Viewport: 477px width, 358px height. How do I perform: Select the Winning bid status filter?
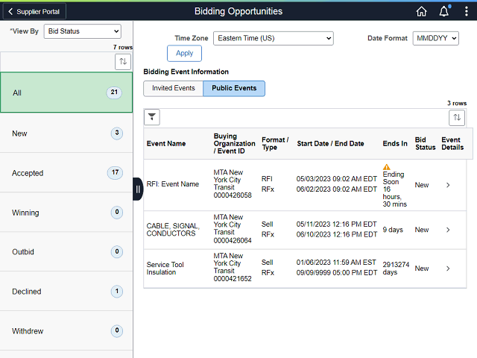pos(66,212)
